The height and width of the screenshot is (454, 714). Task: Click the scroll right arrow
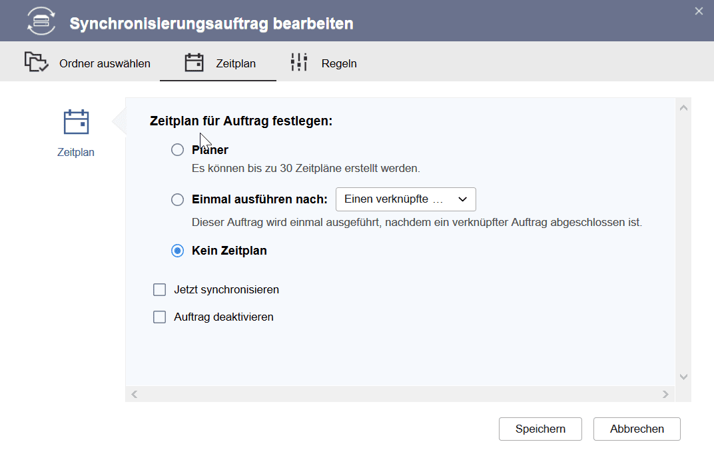pyautogui.click(x=665, y=394)
